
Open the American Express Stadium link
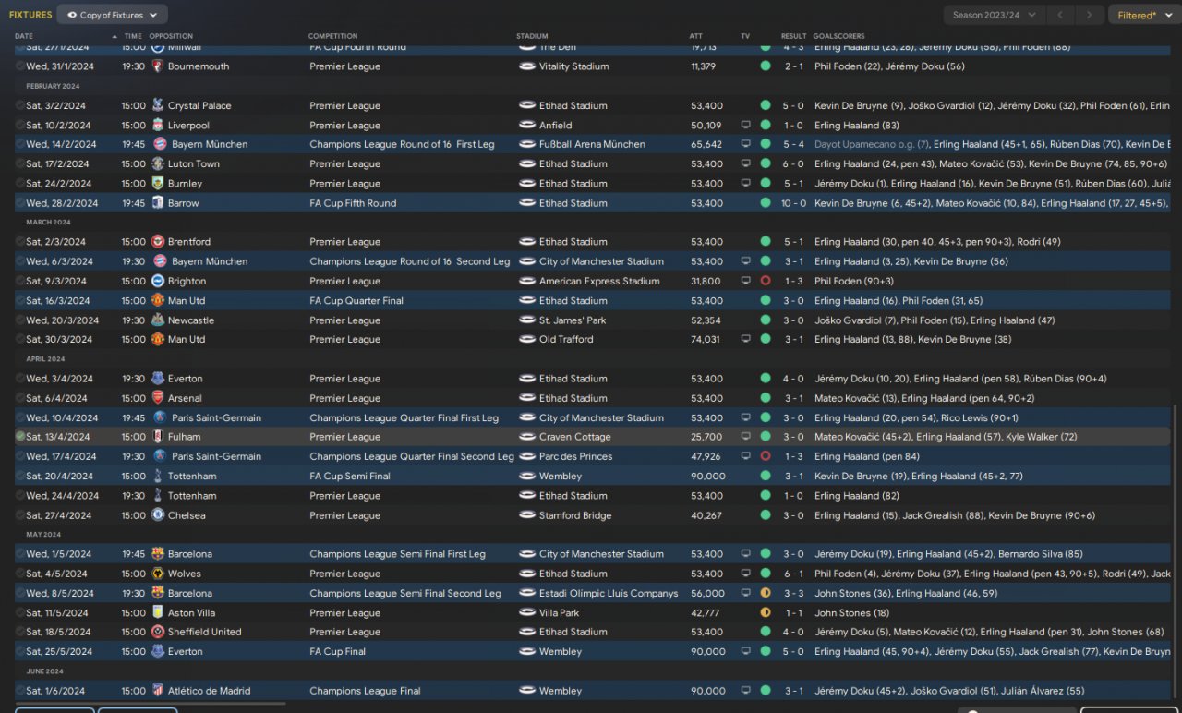[599, 281]
